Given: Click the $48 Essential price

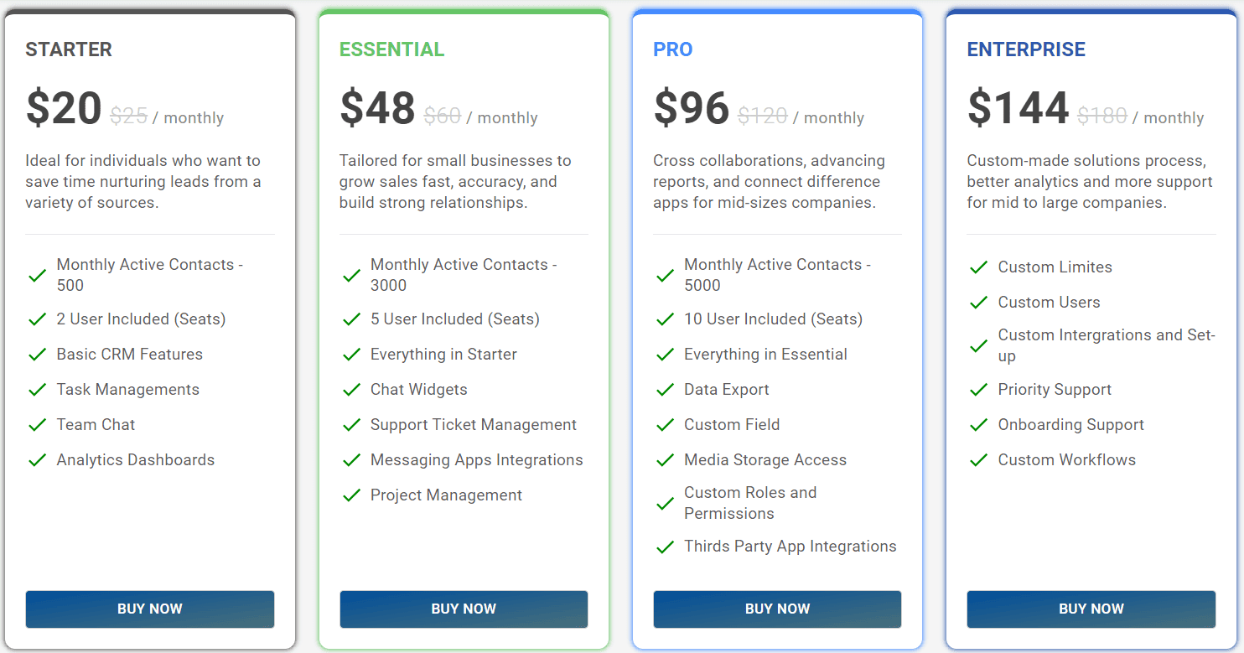Looking at the screenshot, I should pos(377,107).
